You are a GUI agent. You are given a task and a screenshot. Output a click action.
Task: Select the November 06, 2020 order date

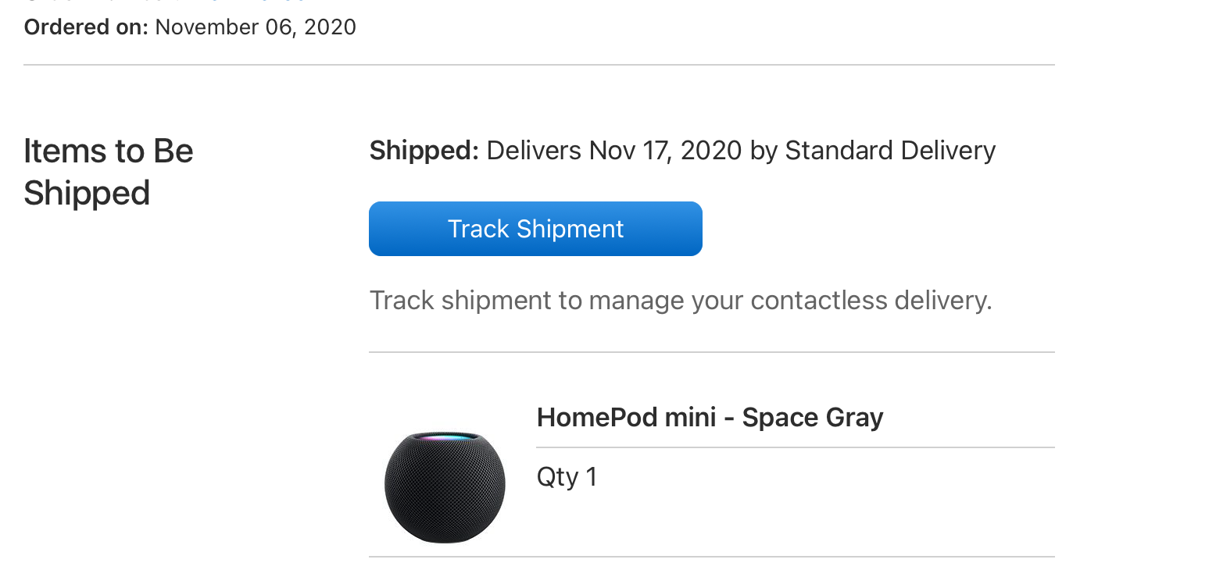256,27
